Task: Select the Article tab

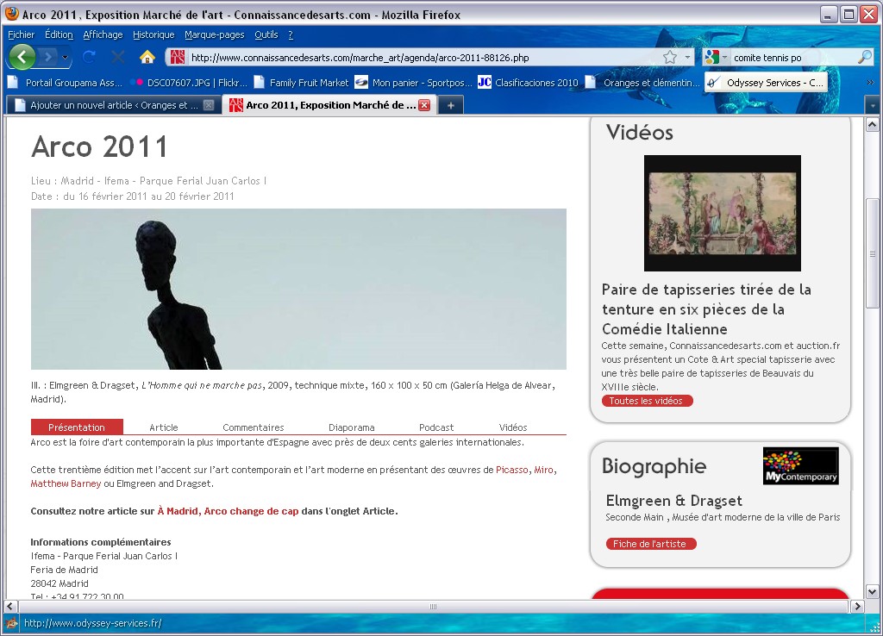Action: pos(163,427)
